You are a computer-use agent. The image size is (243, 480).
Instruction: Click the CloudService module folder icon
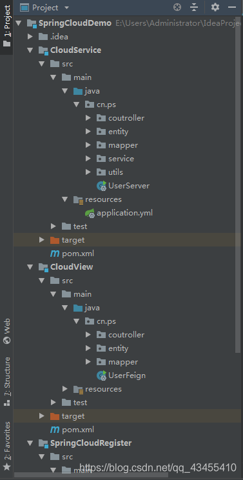tap(44, 50)
